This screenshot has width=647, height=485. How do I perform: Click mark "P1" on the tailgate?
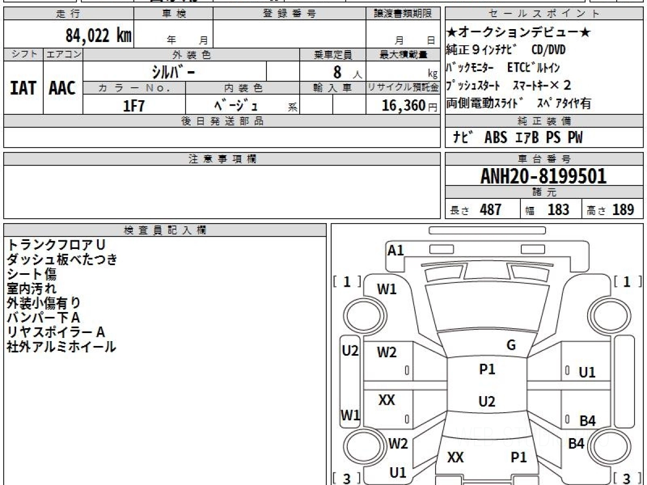[519, 458]
